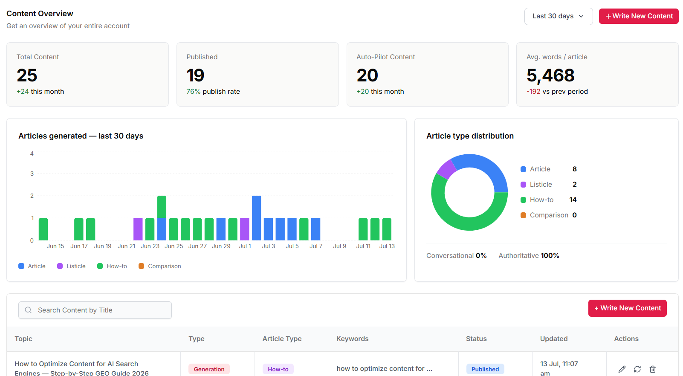Click the Status column header
Screen dimensions: 683x376
click(476, 339)
